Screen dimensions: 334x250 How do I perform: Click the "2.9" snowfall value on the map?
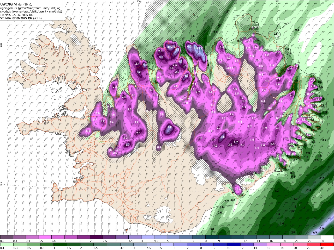click(x=244, y=107)
